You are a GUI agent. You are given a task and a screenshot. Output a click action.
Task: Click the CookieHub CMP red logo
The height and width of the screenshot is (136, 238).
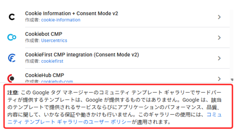pyautogui.click(x=12, y=78)
